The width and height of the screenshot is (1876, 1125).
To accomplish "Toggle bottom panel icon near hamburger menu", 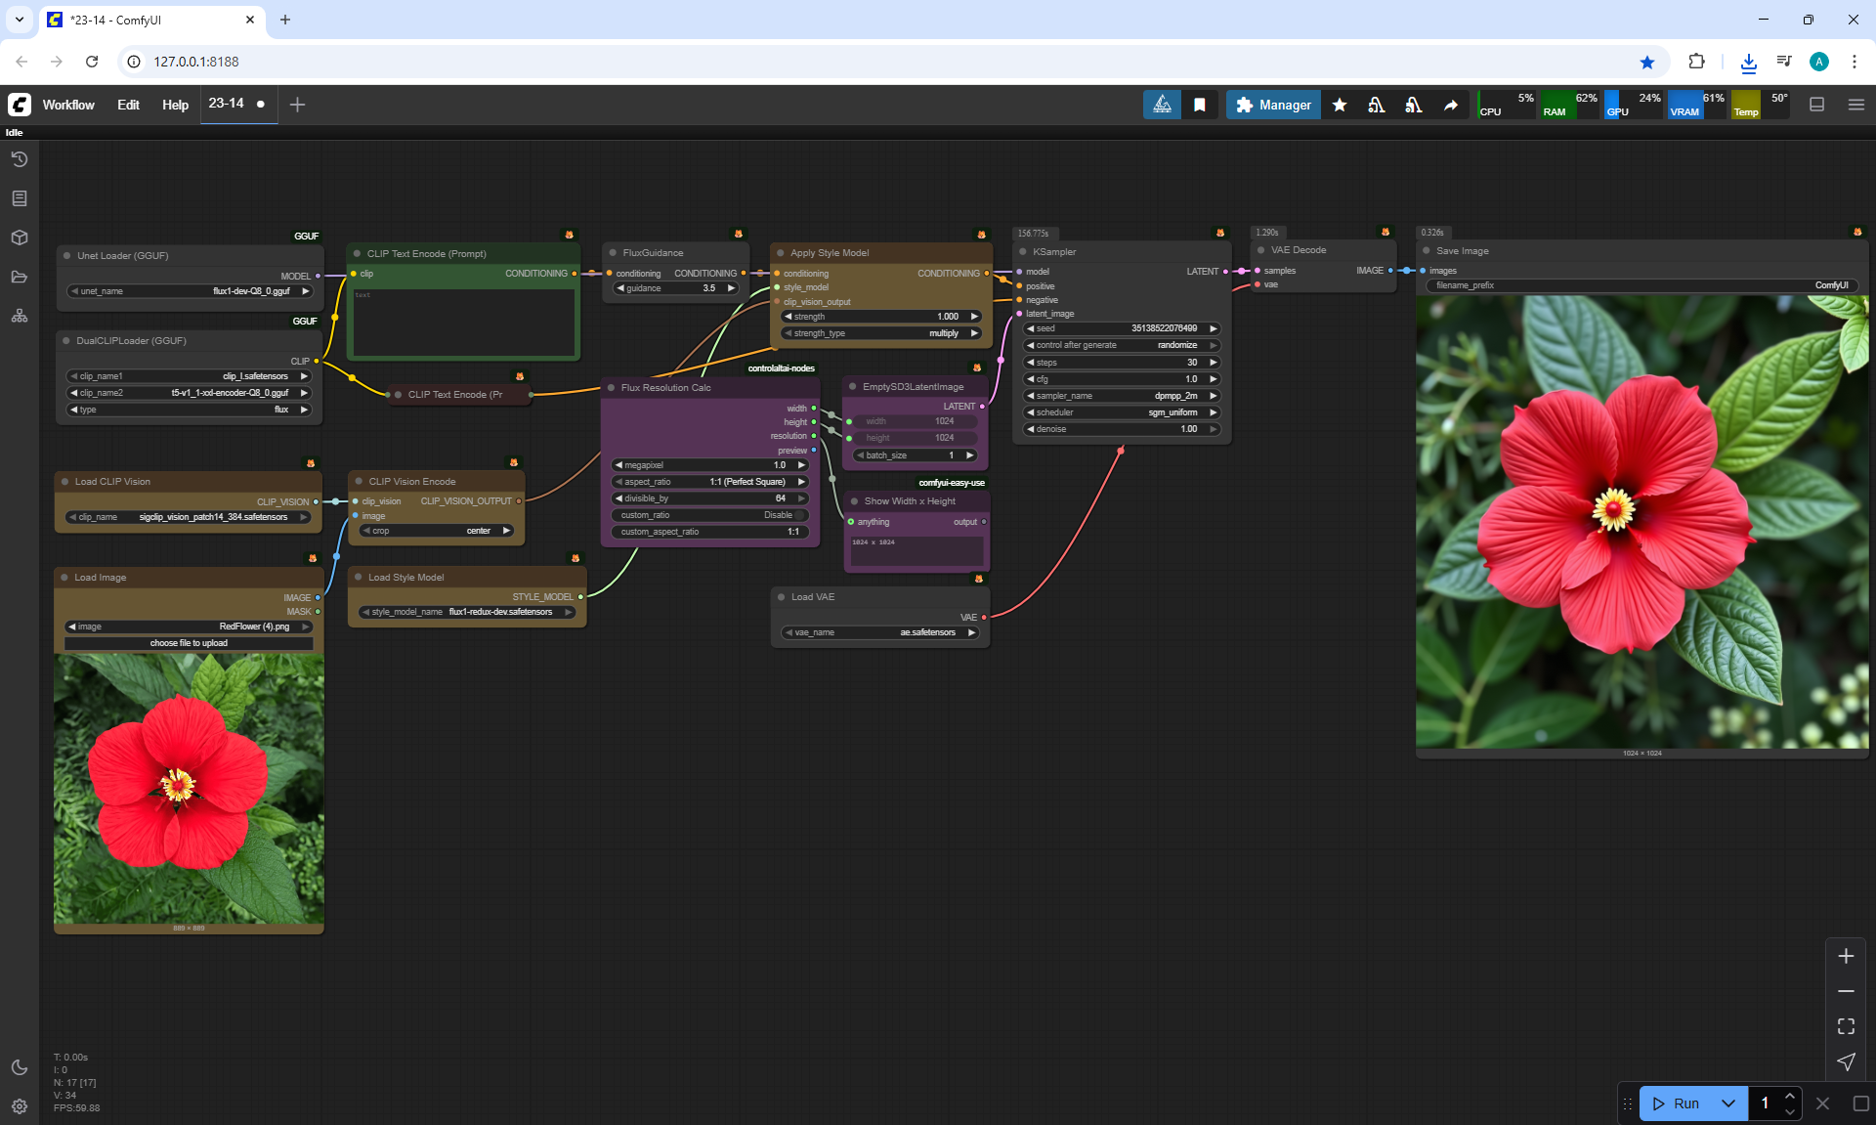I will pos(1816,105).
